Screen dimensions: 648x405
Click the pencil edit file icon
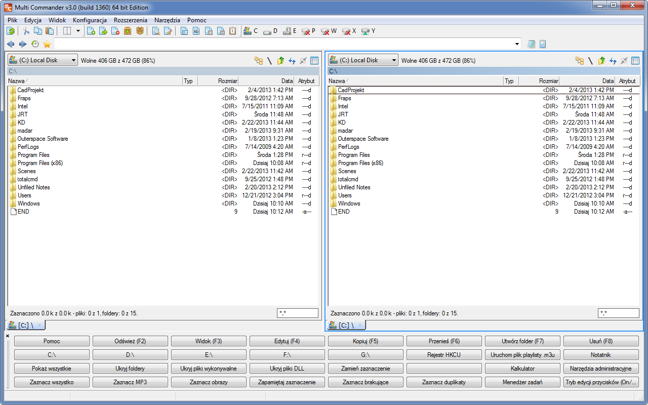pos(168,31)
